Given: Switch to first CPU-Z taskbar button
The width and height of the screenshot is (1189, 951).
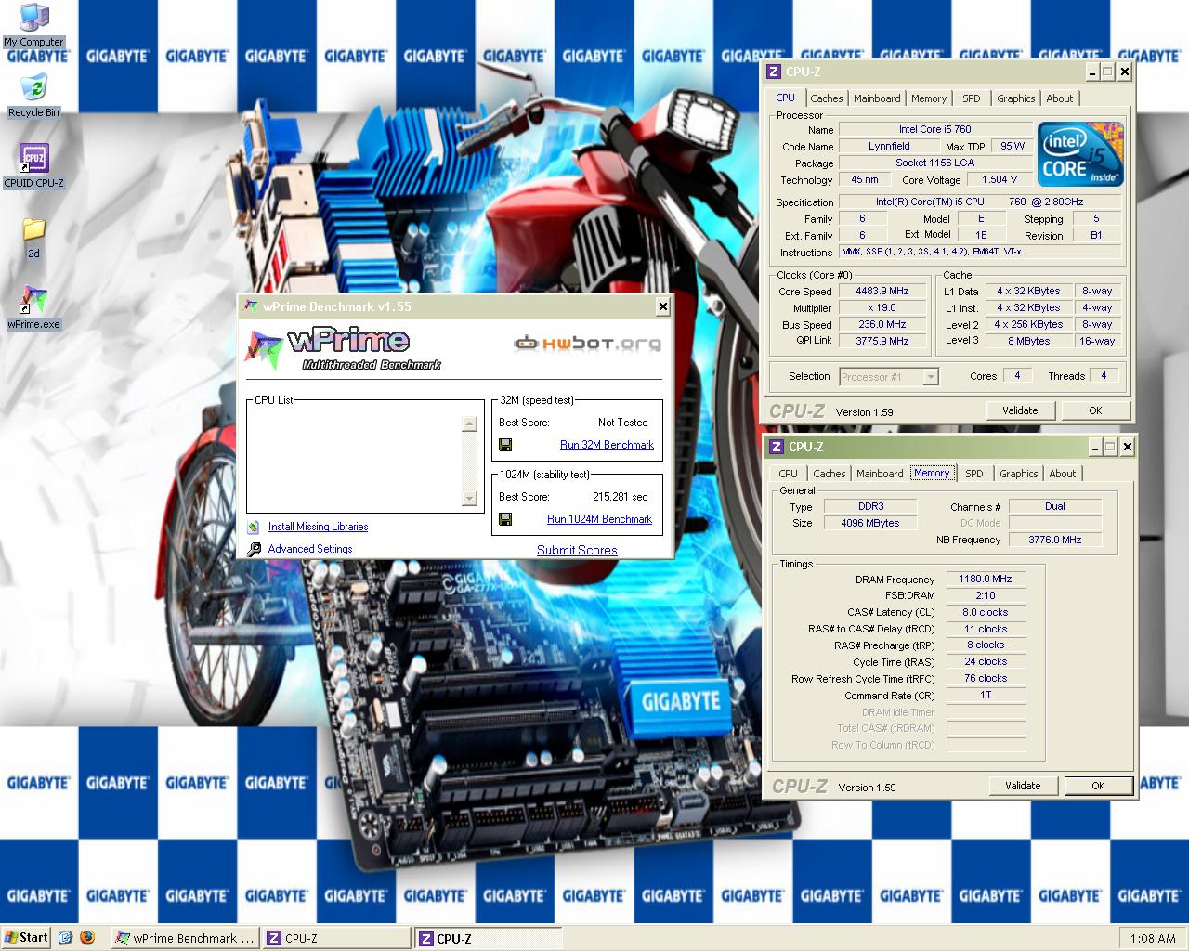Looking at the screenshot, I should pos(335,938).
